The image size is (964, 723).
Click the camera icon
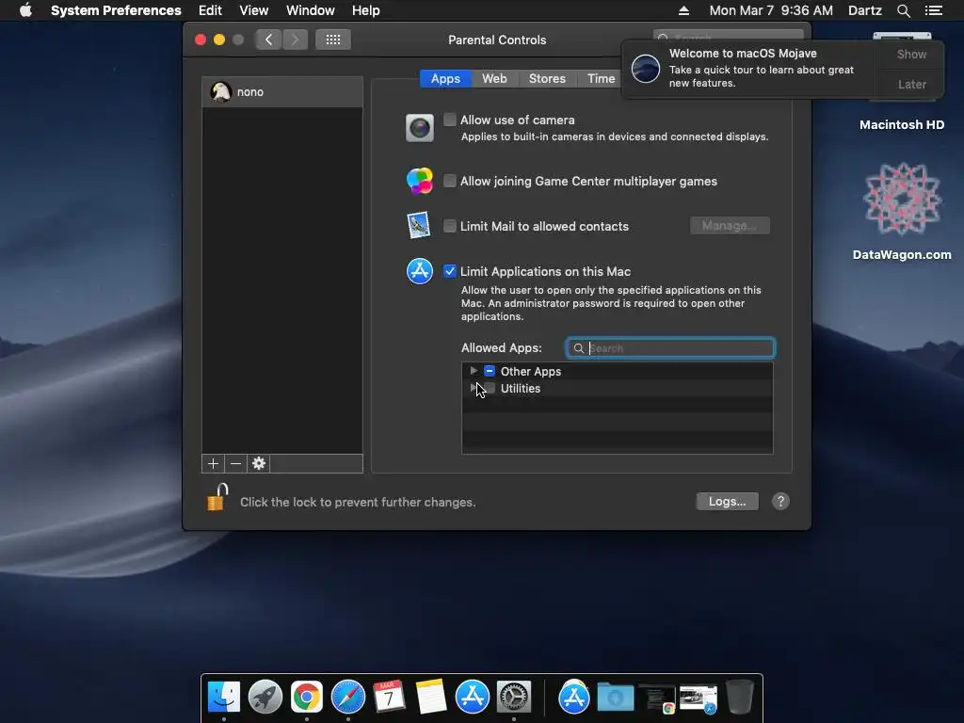coord(419,128)
